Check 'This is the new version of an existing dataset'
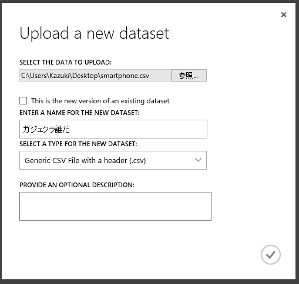Screen dimensions: 299x284 pyautogui.click(x=23, y=101)
